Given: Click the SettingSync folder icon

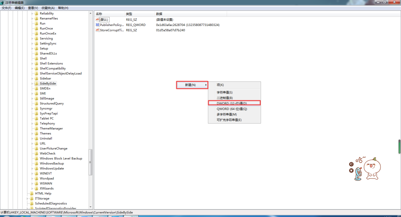Looking at the screenshot, I should click(x=37, y=44).
